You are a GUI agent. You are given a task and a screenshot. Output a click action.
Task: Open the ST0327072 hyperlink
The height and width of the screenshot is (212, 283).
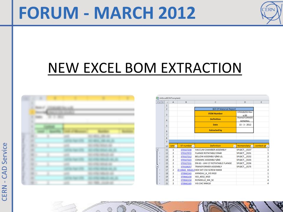186,153
